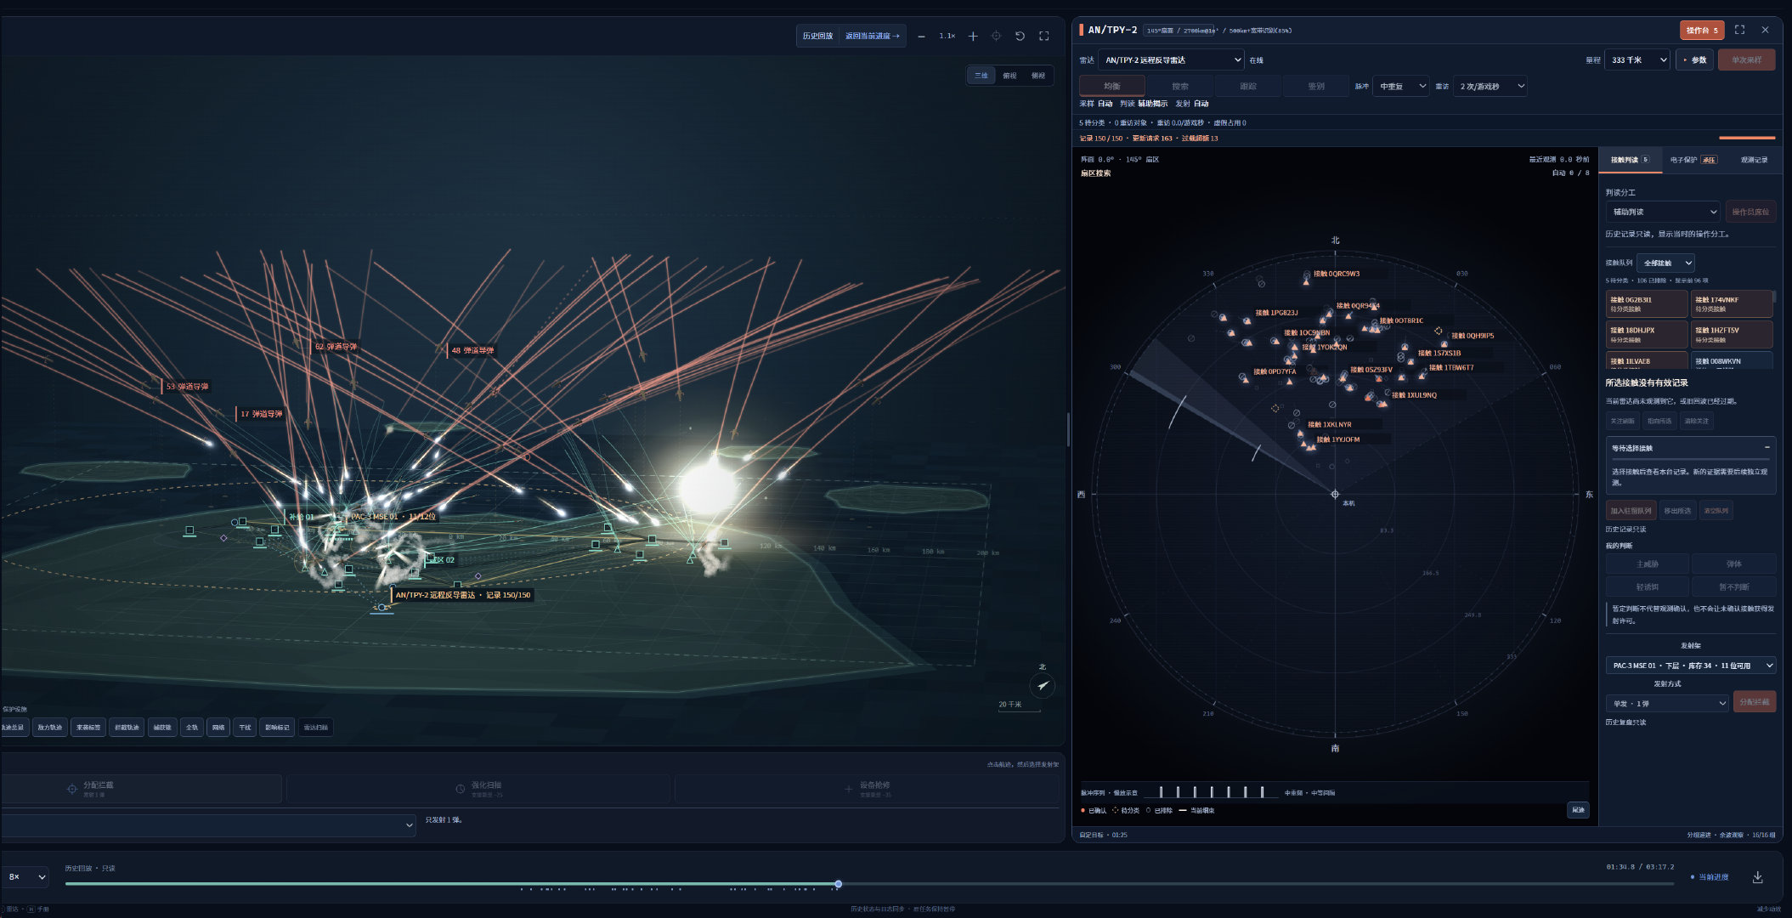Image resolution: width=1792 pixels, height=918 pixels.
Task: Enter fullscreen for the 3D map view
Action: (1044, 37)
